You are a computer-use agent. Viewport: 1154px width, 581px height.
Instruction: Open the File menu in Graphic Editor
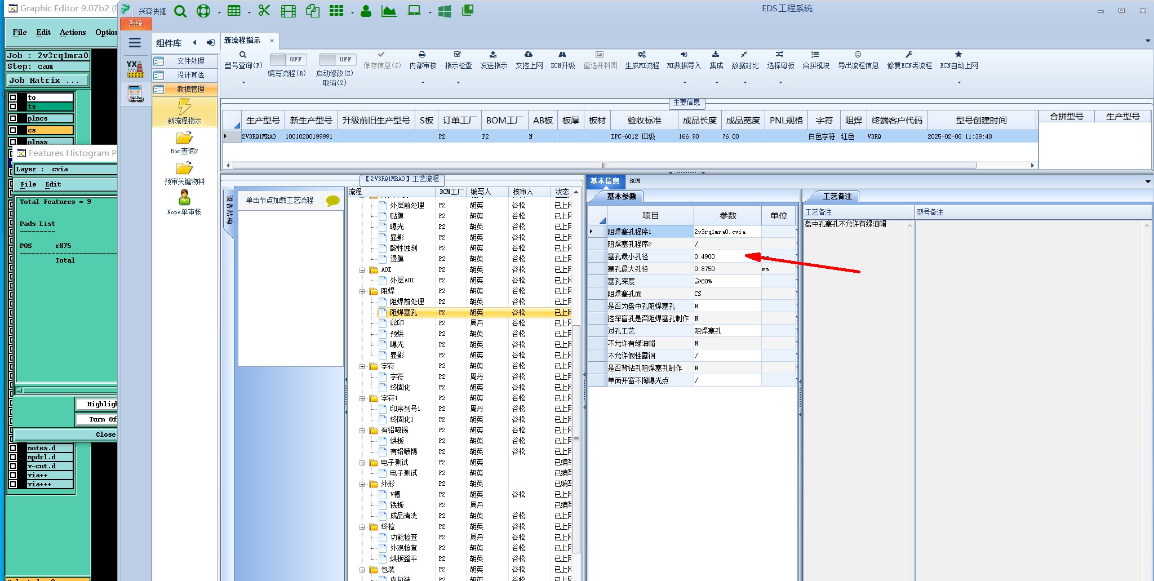click(x=20, y=32)
